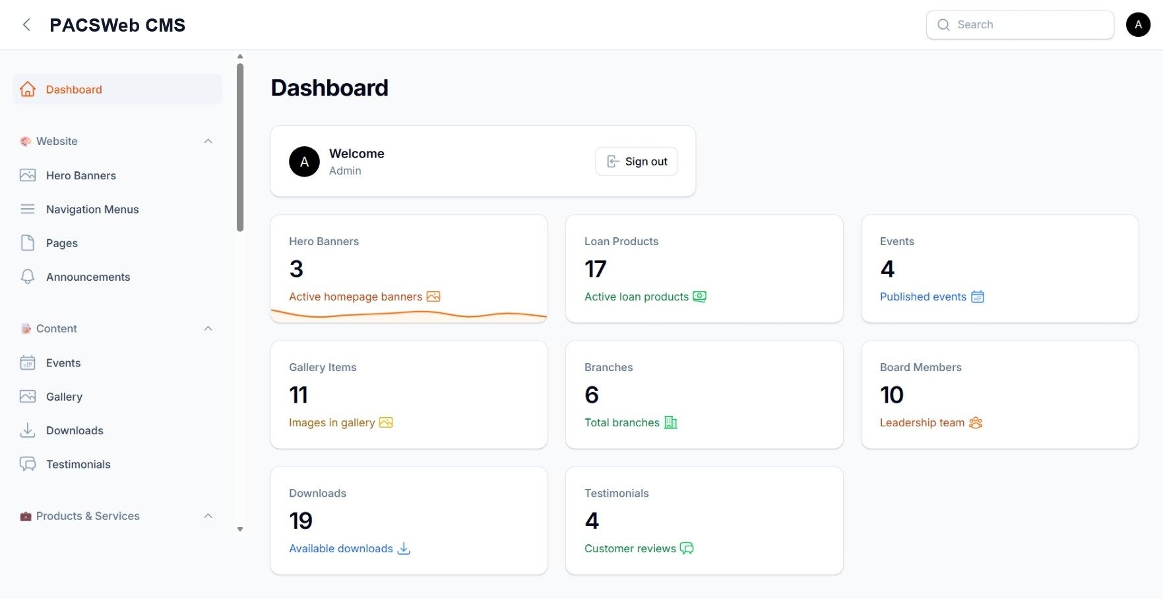Image resolution: width=1163 pixels, height=599 pixels.
Task: Click the back arrow beside PACSWeb CMS
Action: tap(26, 25)
